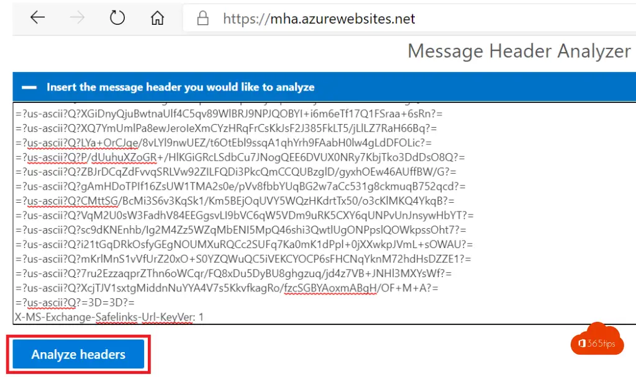Click the browser forward arrow

pyautogui.click(x=77, y=17)
